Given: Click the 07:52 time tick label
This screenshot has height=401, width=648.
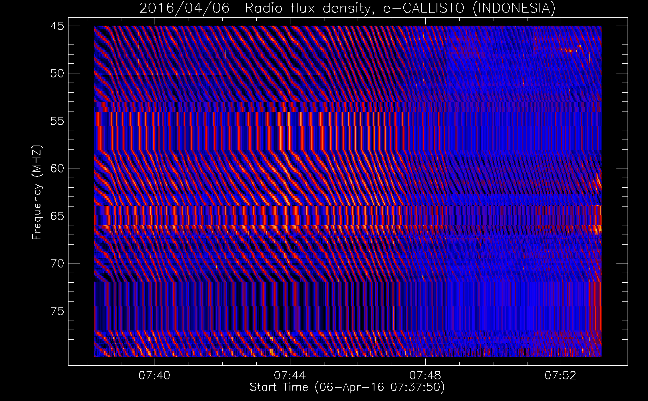Looking at the screenshot, I should [561, 376].
